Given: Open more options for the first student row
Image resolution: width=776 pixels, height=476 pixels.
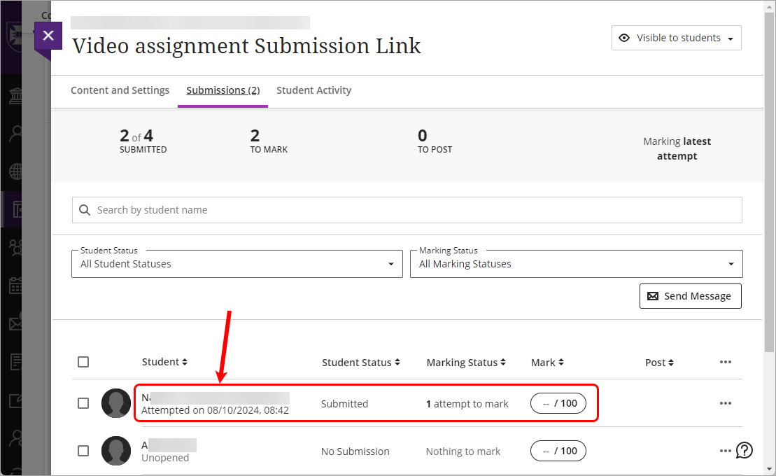Looking at the screenshot, I should pos(725,403).
